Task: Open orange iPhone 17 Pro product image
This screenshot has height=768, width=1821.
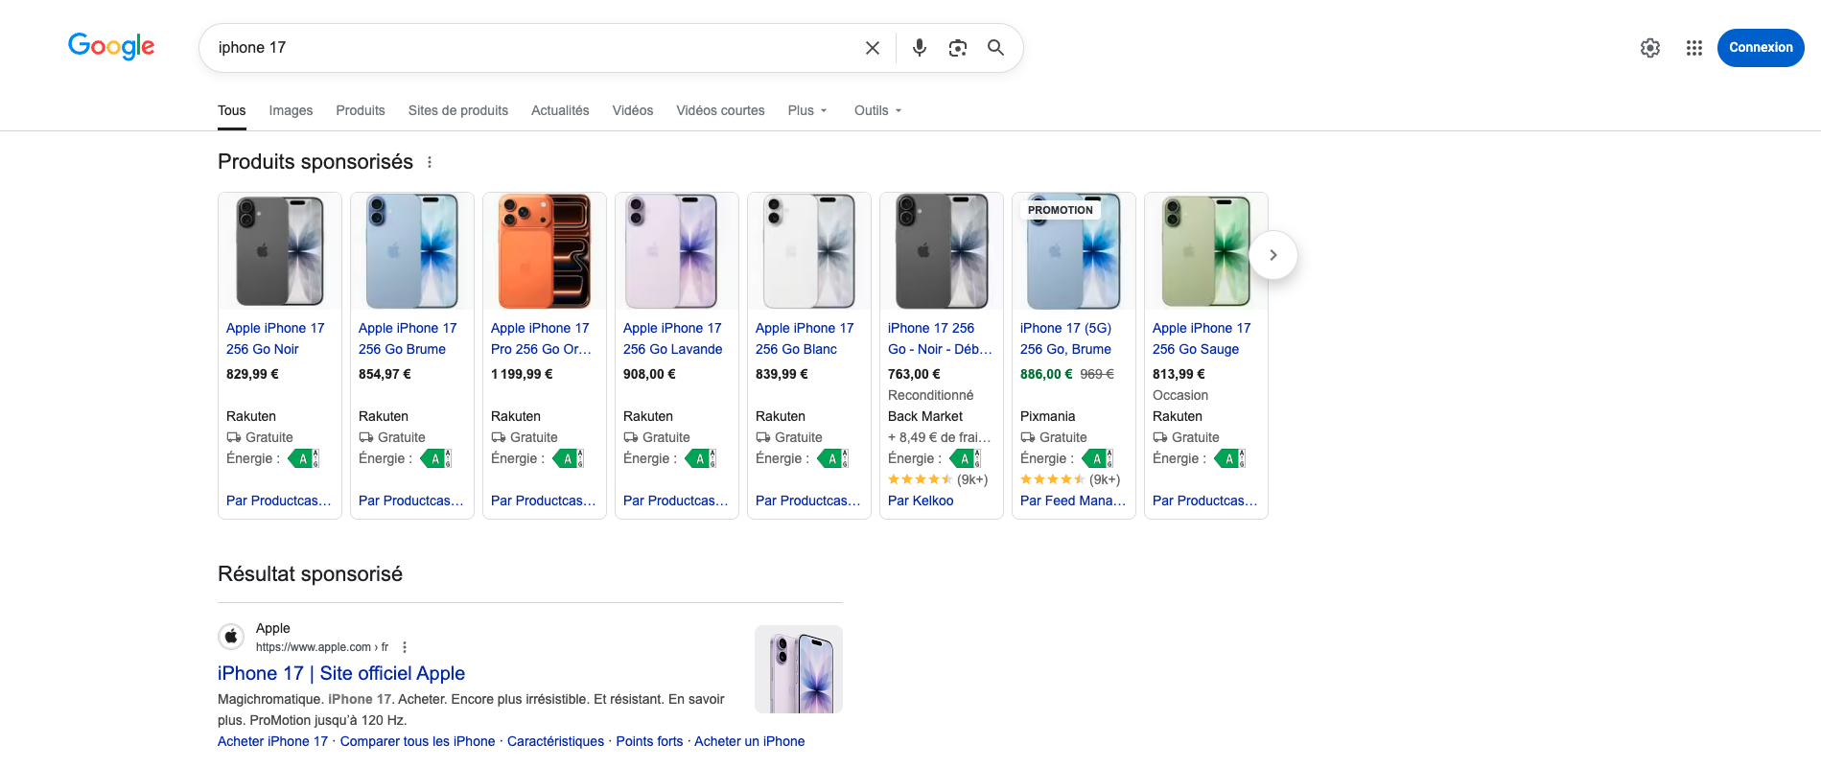Action: 545,251
